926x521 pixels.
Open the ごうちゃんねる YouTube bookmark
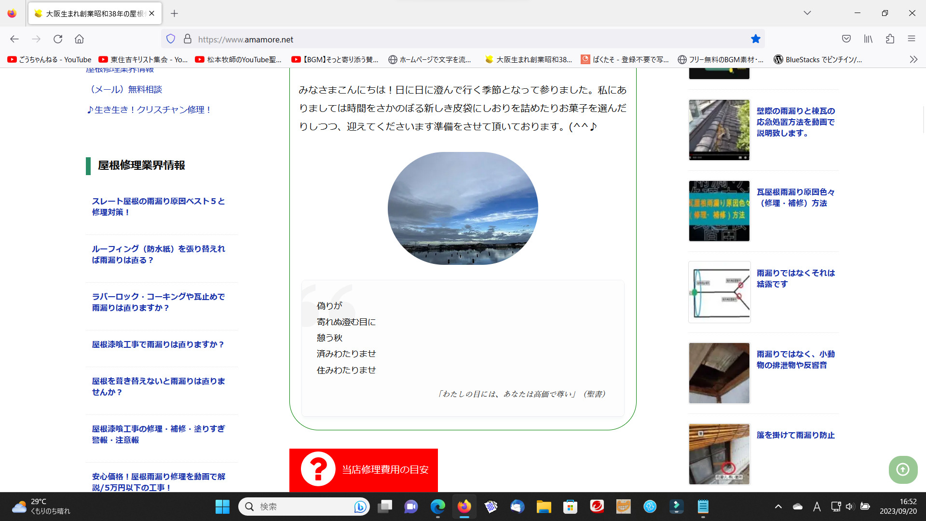tap(49, 59)
